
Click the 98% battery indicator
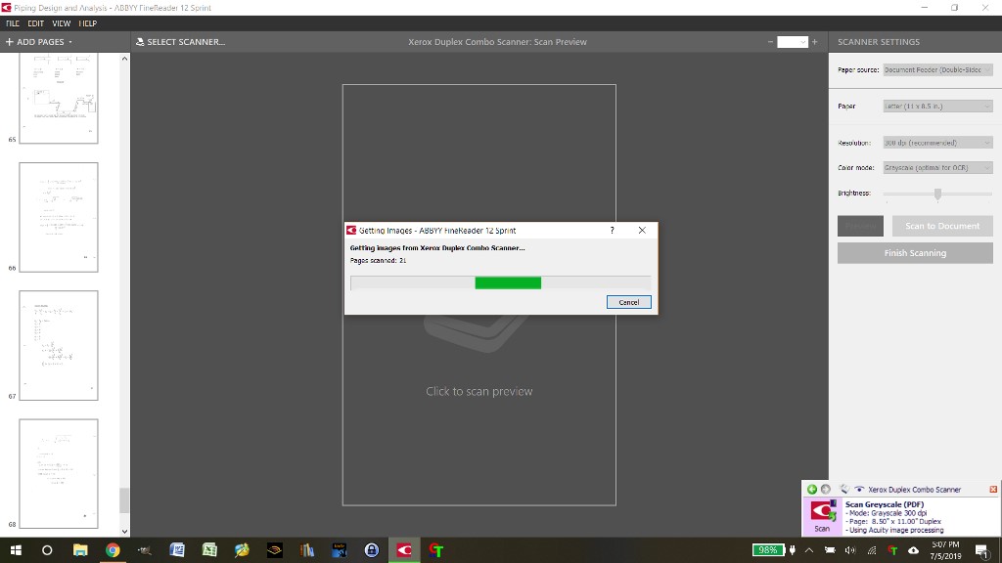click(767, 550)
